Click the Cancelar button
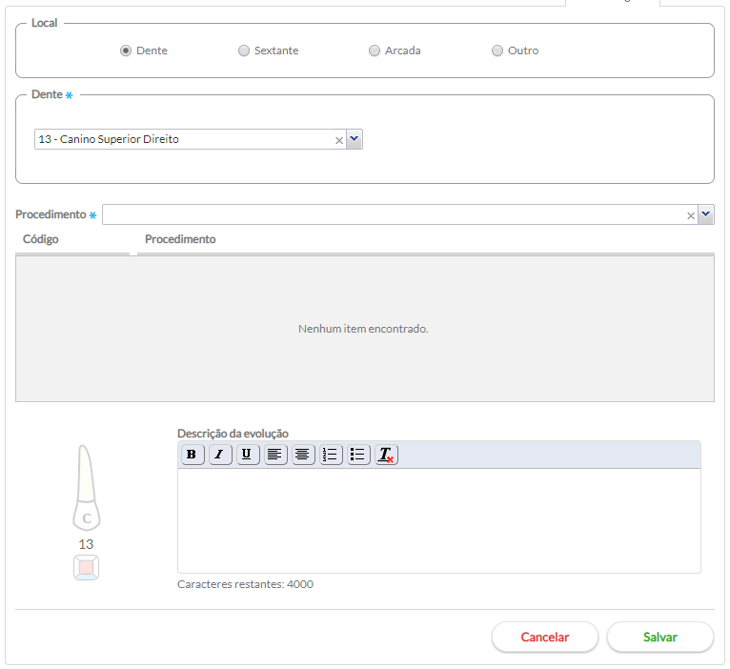The image size is (730, 669). tap(545, 637)
